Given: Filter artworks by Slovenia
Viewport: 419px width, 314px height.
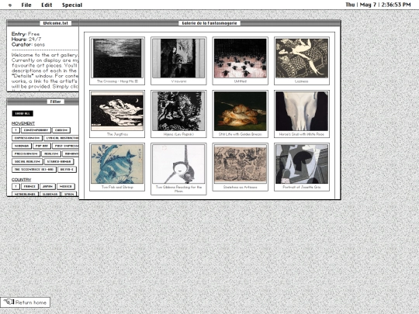Looking at the screenshot, I should 50,194.
